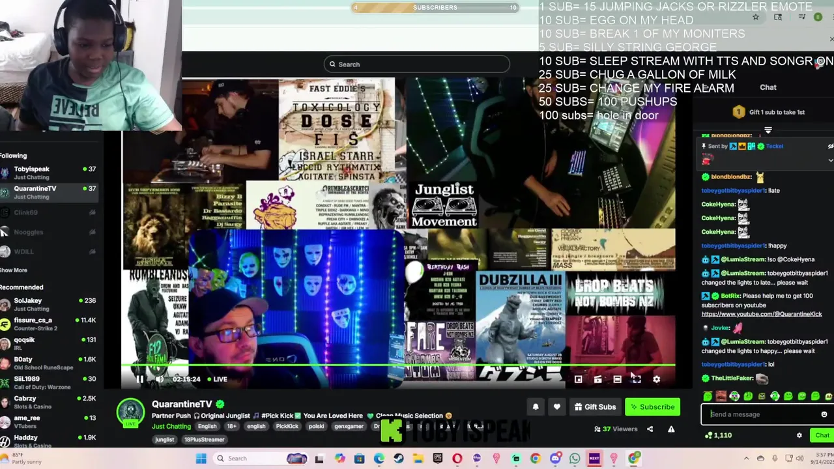Open Steam from the taskbar

[x=398, y=459]
